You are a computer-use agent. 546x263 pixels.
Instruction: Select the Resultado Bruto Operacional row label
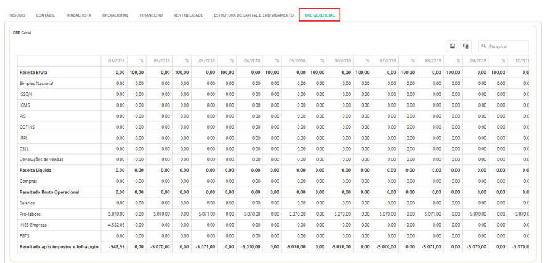tap(50, 192)
